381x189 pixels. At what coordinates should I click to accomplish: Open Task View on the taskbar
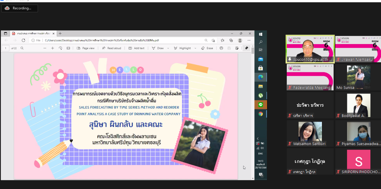pyautogui.click(x=261, y=50)
